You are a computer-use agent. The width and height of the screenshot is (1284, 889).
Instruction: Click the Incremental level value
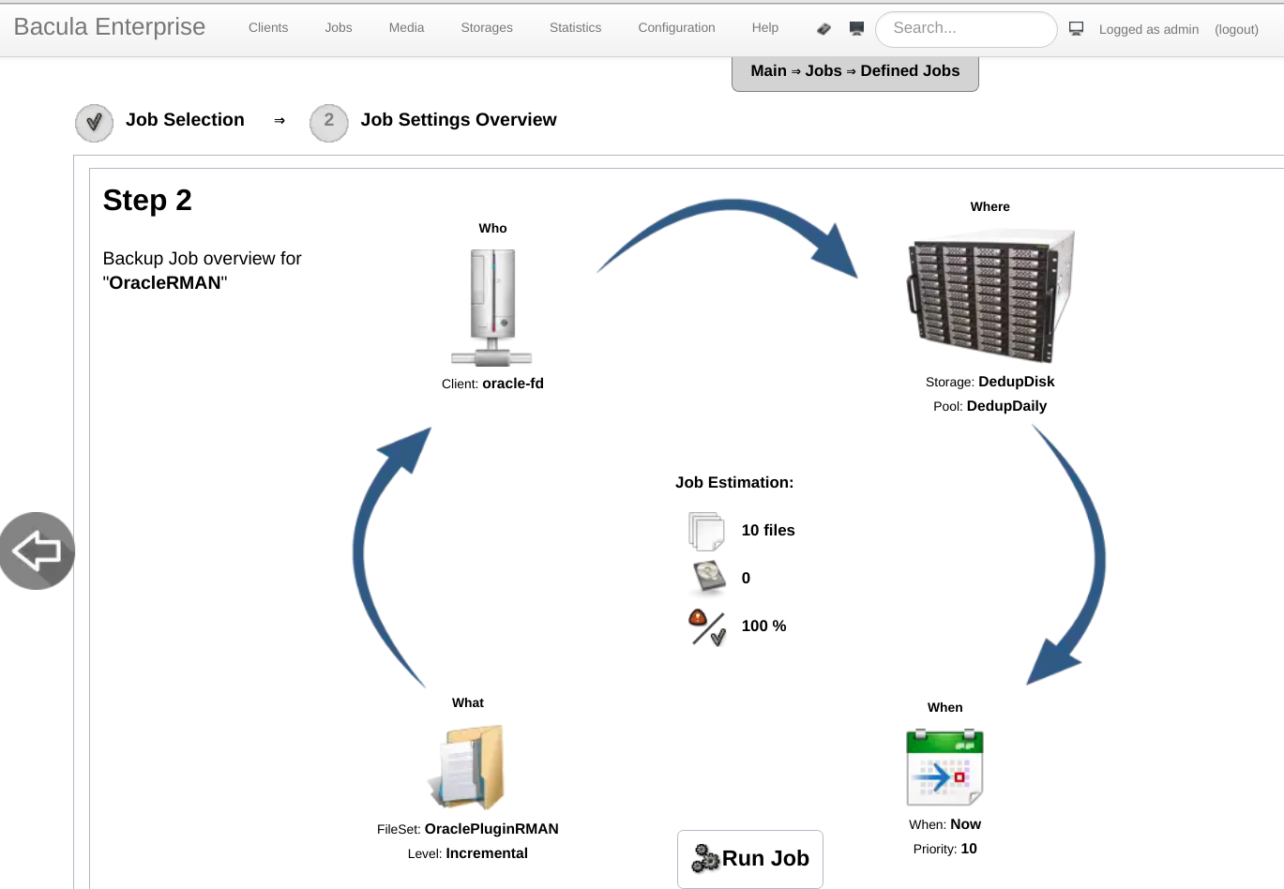click(x=487, y=853)
